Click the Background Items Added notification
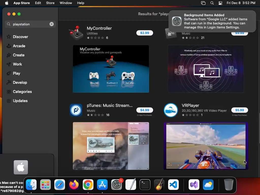The width and height of the screenshot is (260, 195). [x=212, y=21]
